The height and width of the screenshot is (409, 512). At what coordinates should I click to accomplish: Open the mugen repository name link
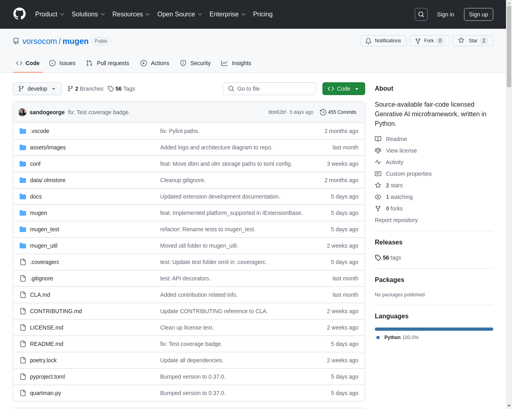76,41
